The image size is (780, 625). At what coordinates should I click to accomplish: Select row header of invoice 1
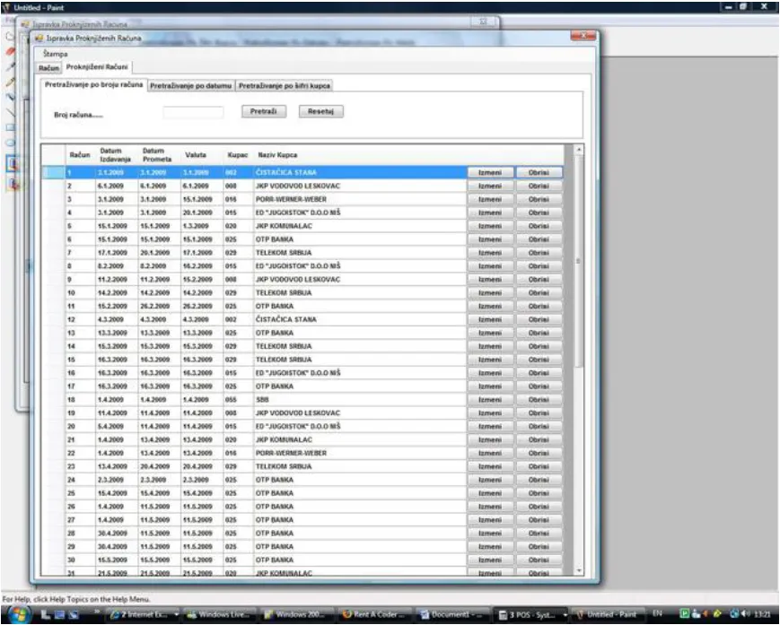53,172
